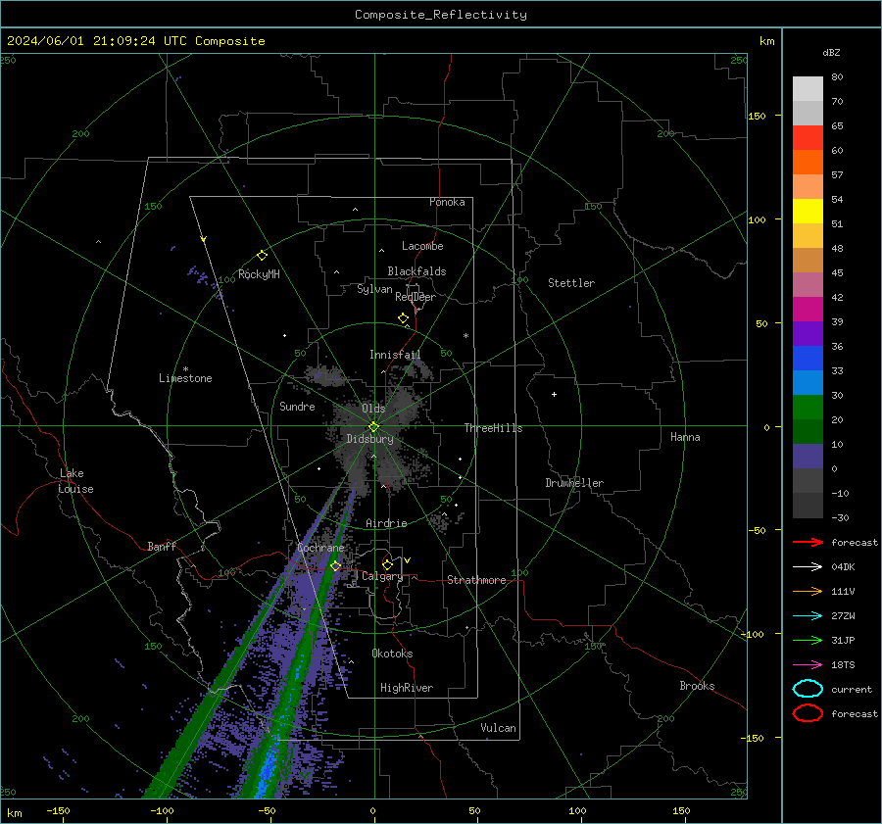This screenshot has width=882, height=824.
Task: Pick the slate-purple 10 dBZ legend swatch
Action: (808, 456)
